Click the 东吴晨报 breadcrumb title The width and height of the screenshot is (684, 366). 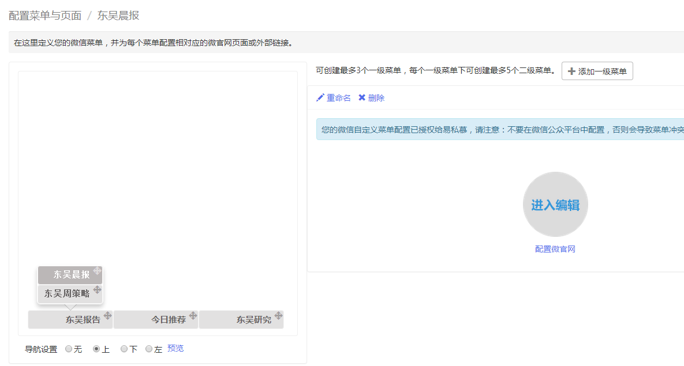click(118, 16)
